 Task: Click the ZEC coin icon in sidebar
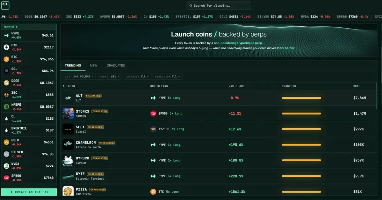pos(6,95)
